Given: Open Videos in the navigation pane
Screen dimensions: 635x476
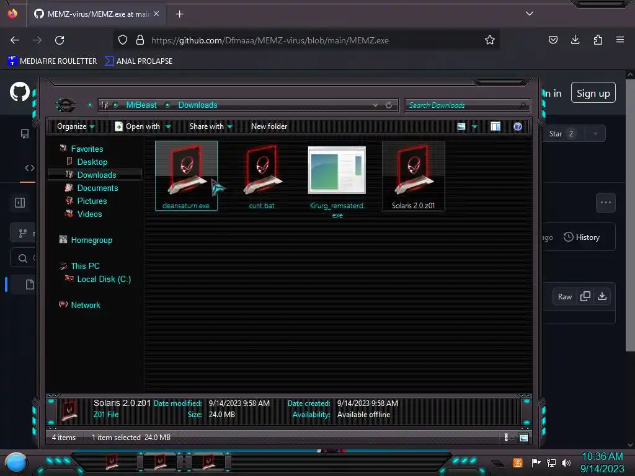Looking at the screenshot, I should click(89, 214).
